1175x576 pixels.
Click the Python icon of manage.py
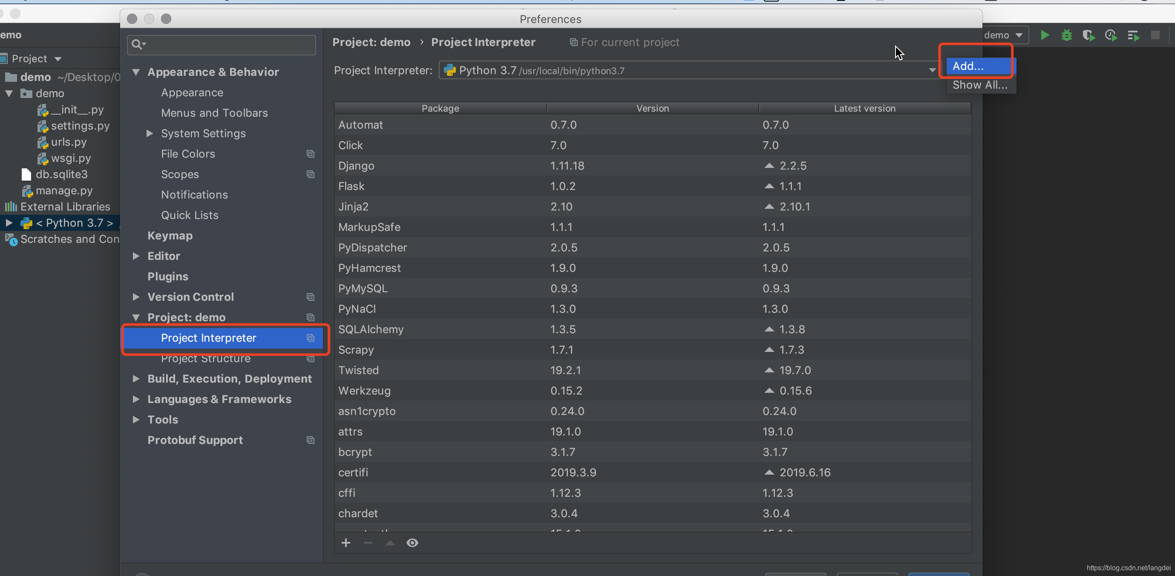pyautogui.click(x=27, y=191)
